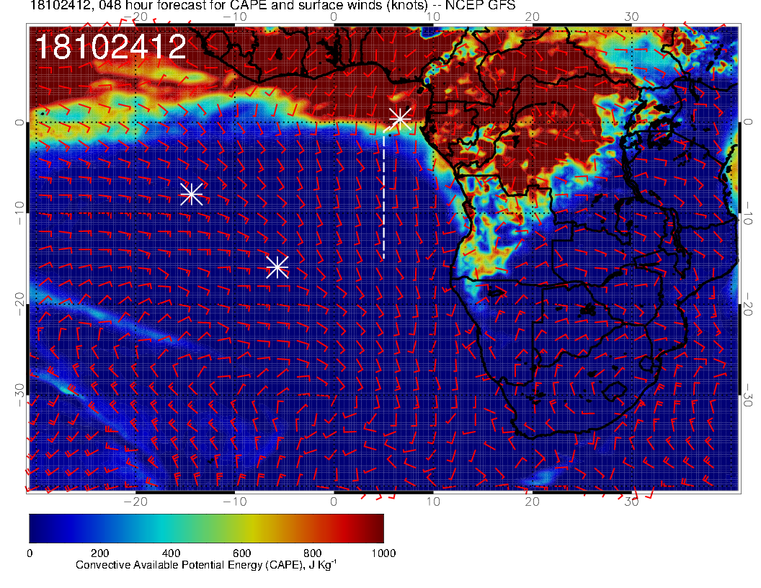
Task: Click the 1000 label under the colorbar
Action: click(x=383, y=553)
